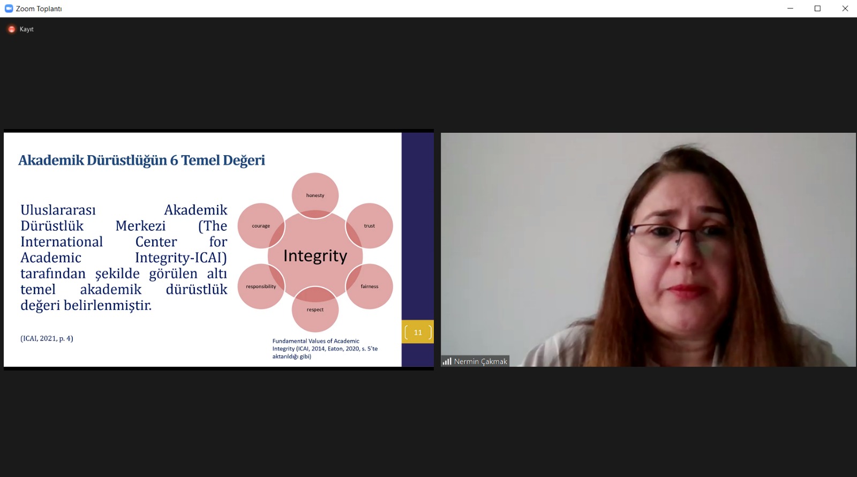Click the slide title 'Akademik Dürüstlüğün 6 Temel Değeri'
This screenshot has height=477, width=857.
(141, 160)
